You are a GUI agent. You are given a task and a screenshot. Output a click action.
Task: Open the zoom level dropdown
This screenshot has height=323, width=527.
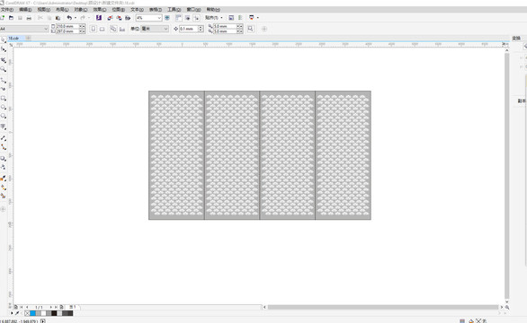click(159, 18)
